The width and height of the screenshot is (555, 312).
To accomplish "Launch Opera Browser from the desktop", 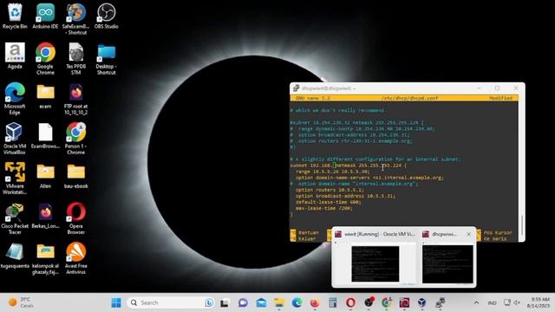I will click(x=75, y=218).
